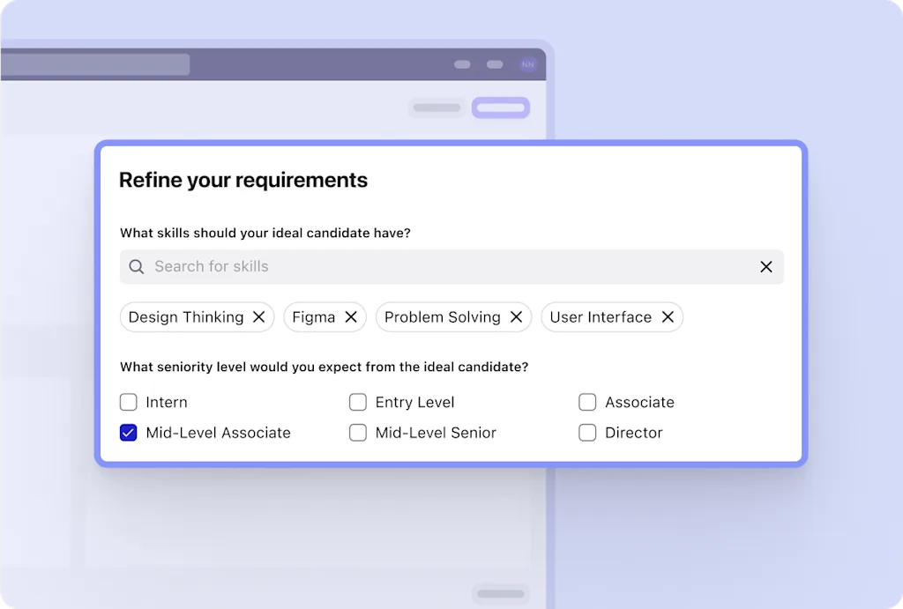Screen dimensions: 903x609
Task: Click the Figma skill chip
Action: [313, 316]
